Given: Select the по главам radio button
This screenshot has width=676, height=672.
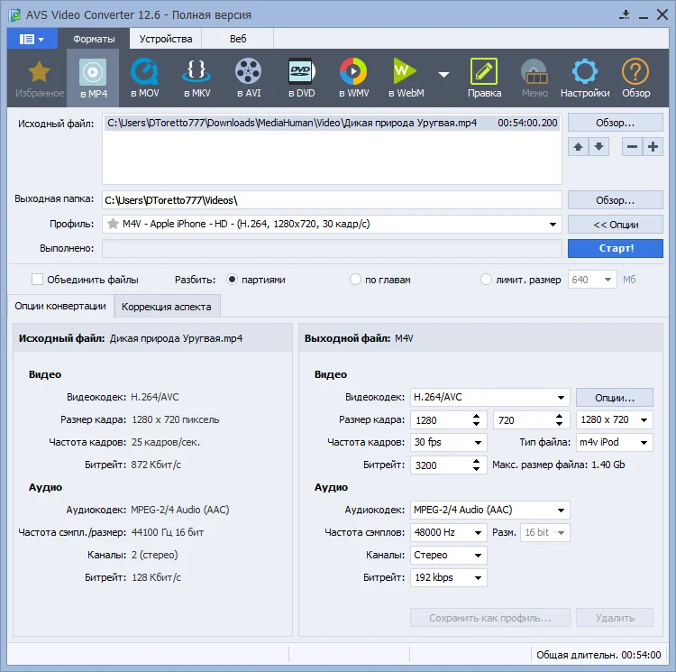Looking at the screenshot, I should point(355,280).
